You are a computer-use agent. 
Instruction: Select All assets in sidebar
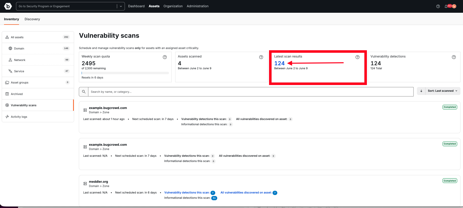[x=38, y=37]
